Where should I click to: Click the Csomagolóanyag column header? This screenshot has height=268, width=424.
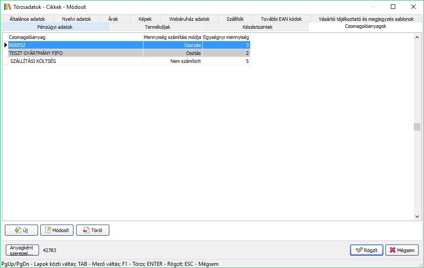(75, 37)
